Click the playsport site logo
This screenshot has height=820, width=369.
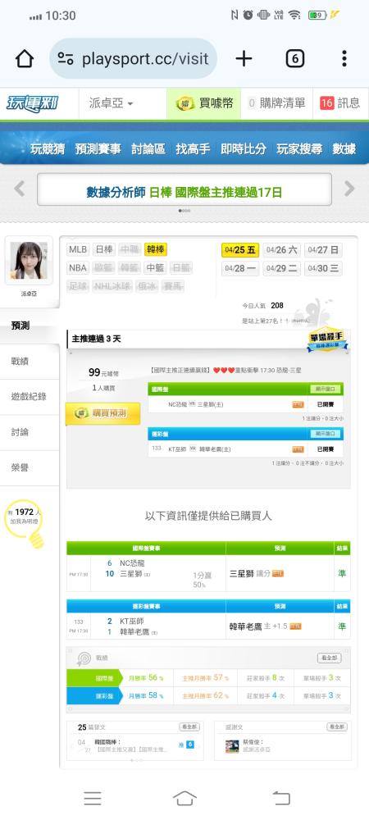click(x=33, y=103)
